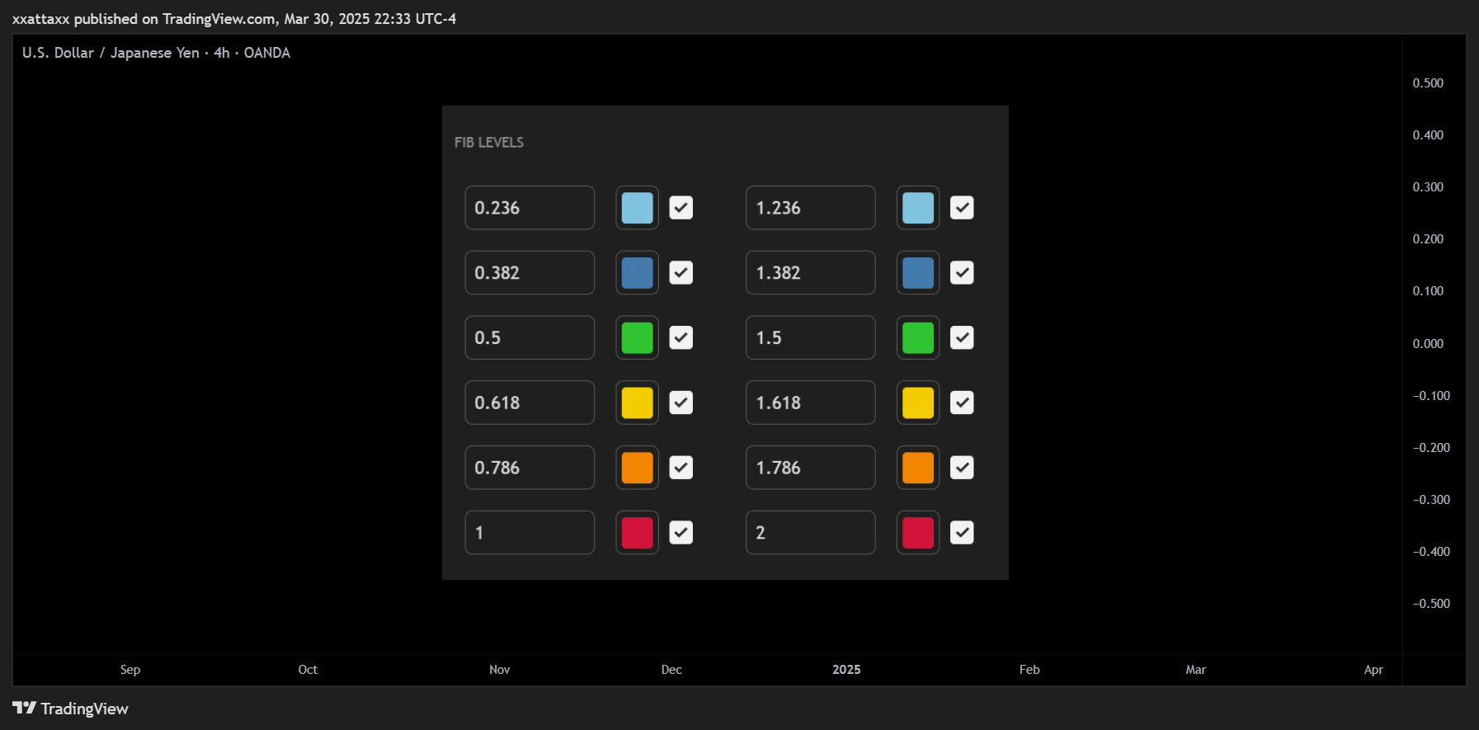The height and width of the screenshot is (730, 1479).
Task: Toggle the level 2 checkbox
Action: point(962,533)
